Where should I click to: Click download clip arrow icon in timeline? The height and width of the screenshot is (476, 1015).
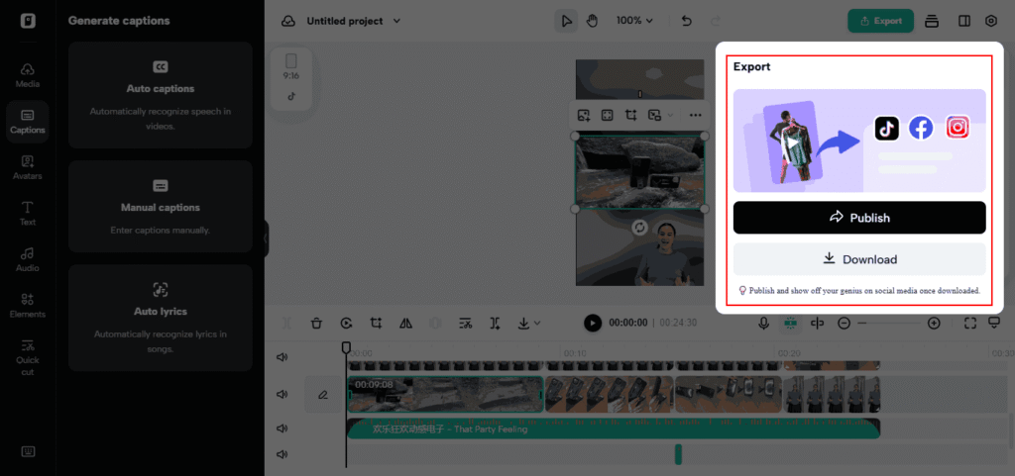click(x=523, y=323)
